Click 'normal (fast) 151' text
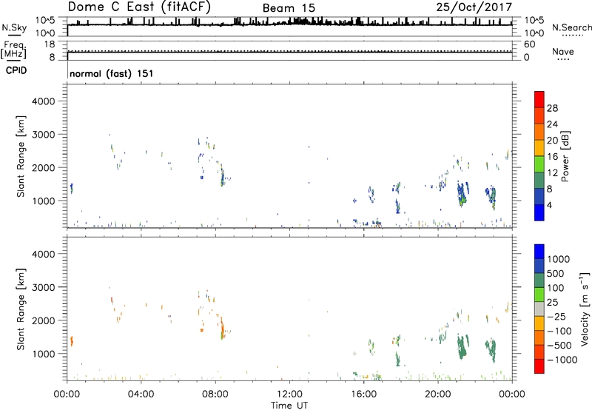This screenshot has width=592, height=410. coord(112,73)
